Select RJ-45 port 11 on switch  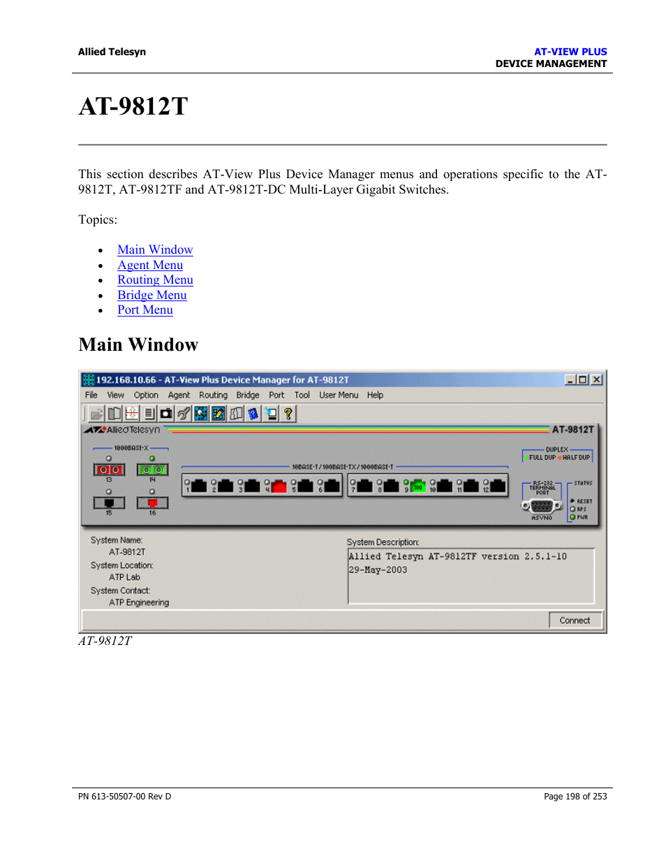(x=471, y=486)
